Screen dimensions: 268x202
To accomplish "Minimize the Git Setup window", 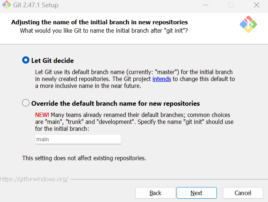I will pyautogui.click(x=206, y=5).
